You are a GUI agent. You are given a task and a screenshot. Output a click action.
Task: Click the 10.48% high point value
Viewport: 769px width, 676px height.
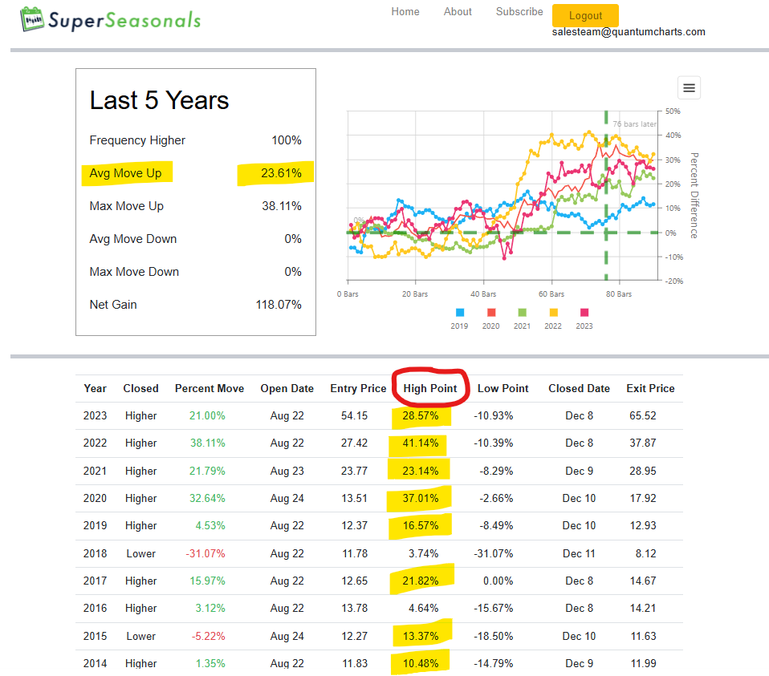click(x=421, y=663)
